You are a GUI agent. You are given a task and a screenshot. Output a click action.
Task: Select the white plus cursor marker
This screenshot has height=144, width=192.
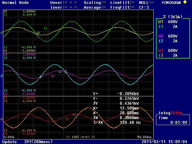pos(41,77)
